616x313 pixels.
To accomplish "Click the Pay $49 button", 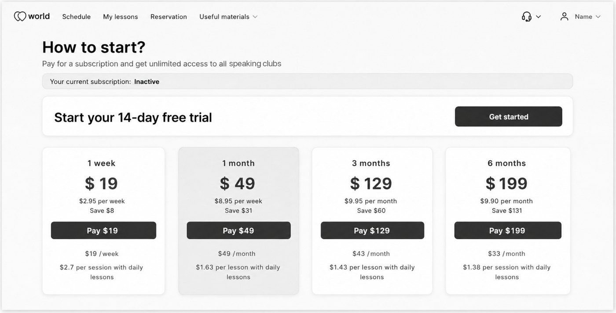I will [238, 230].
